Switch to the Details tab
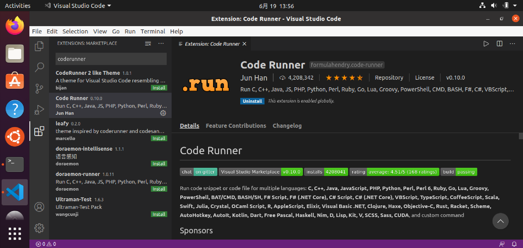 point(190,126)
